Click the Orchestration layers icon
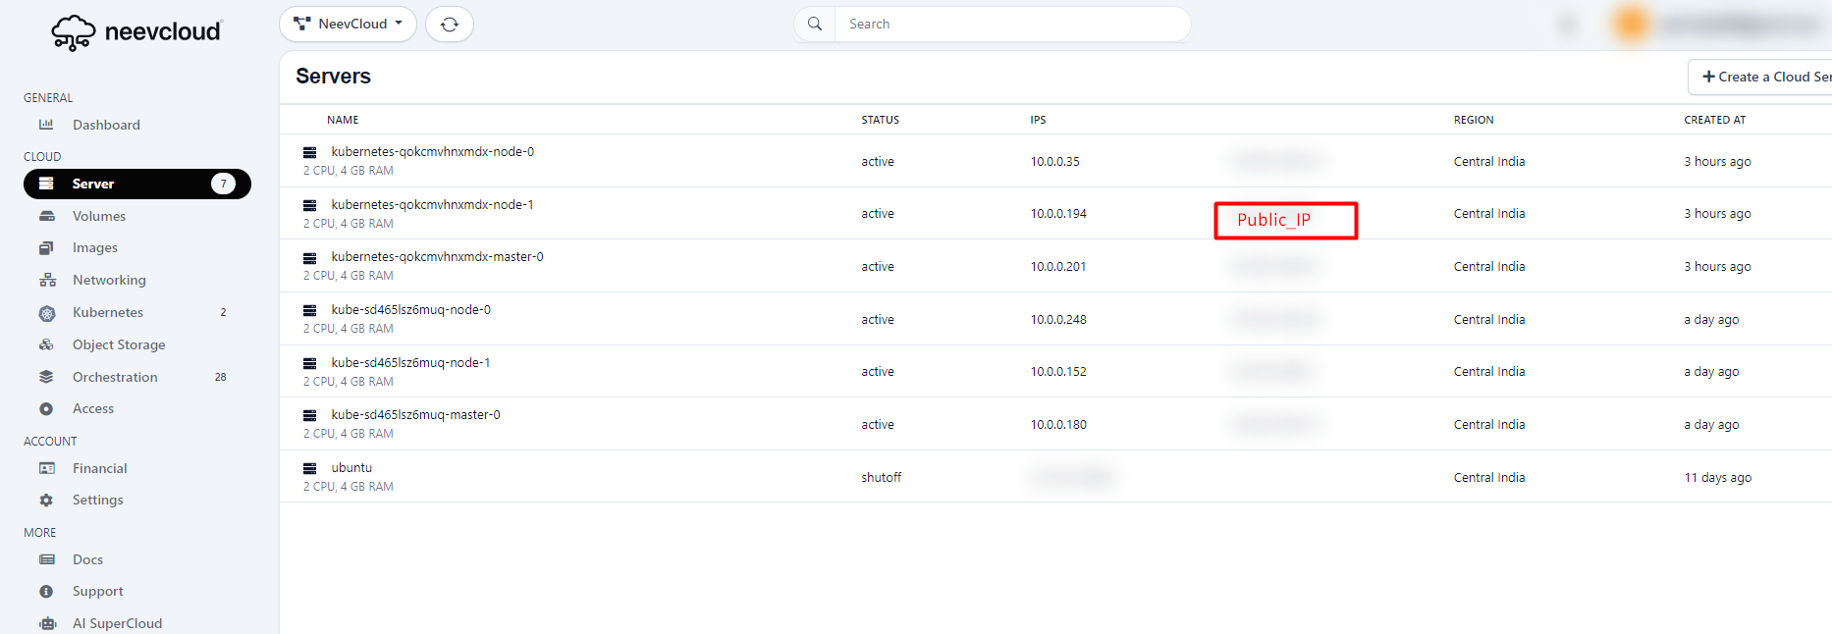This screenshot has height=634, width=1832. (46, 377)
